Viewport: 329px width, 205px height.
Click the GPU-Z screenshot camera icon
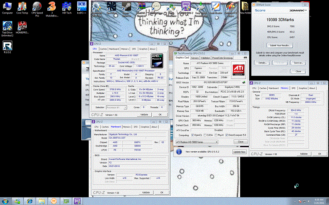[245, 57]
